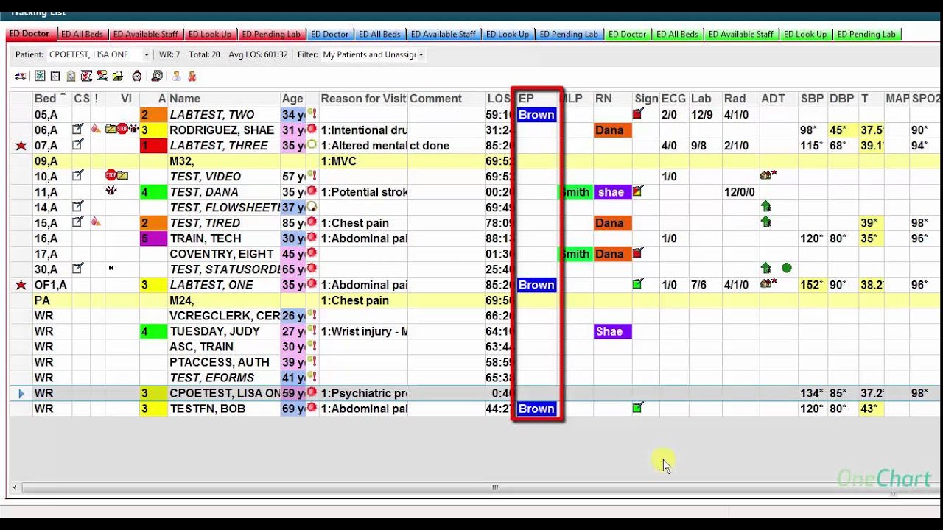Image resolution: width=943 pixels, height=530 pixels.
Task: Click the CS note icon for bed 06,A
Action: [78, 130]
